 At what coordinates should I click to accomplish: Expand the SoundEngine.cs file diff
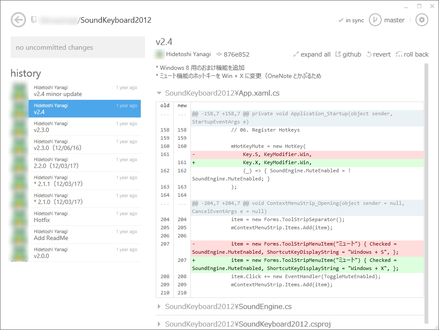pyautogui.click(x=159, y=306)
